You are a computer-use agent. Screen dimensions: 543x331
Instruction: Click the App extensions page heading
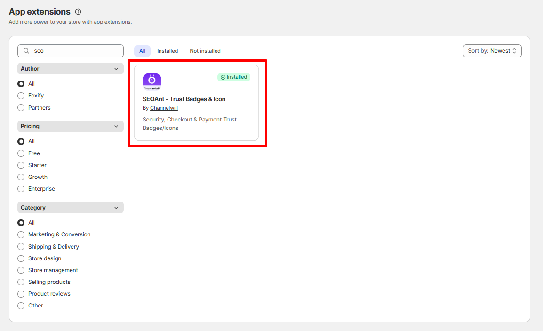(x=40, y=12)
